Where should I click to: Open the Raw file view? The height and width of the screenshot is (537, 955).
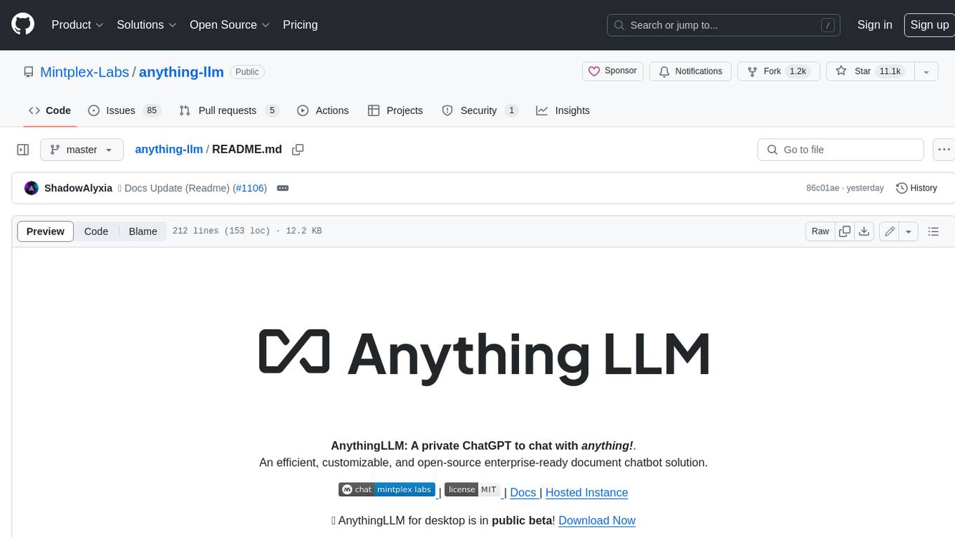(x=820, y=231)
